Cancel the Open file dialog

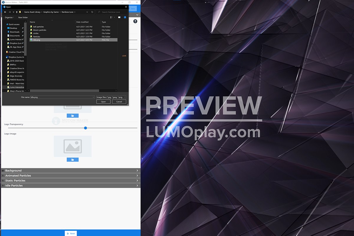(x=119, y=102)
